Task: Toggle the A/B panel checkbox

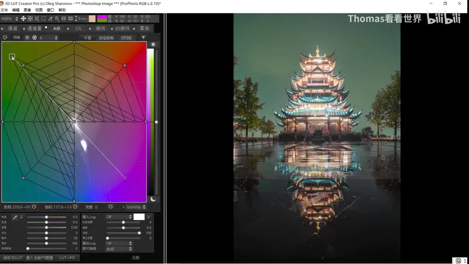Action: coord(46,28)
